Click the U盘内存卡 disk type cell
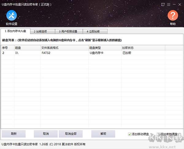This screenshot has height=149, width=184. (105, 53)
